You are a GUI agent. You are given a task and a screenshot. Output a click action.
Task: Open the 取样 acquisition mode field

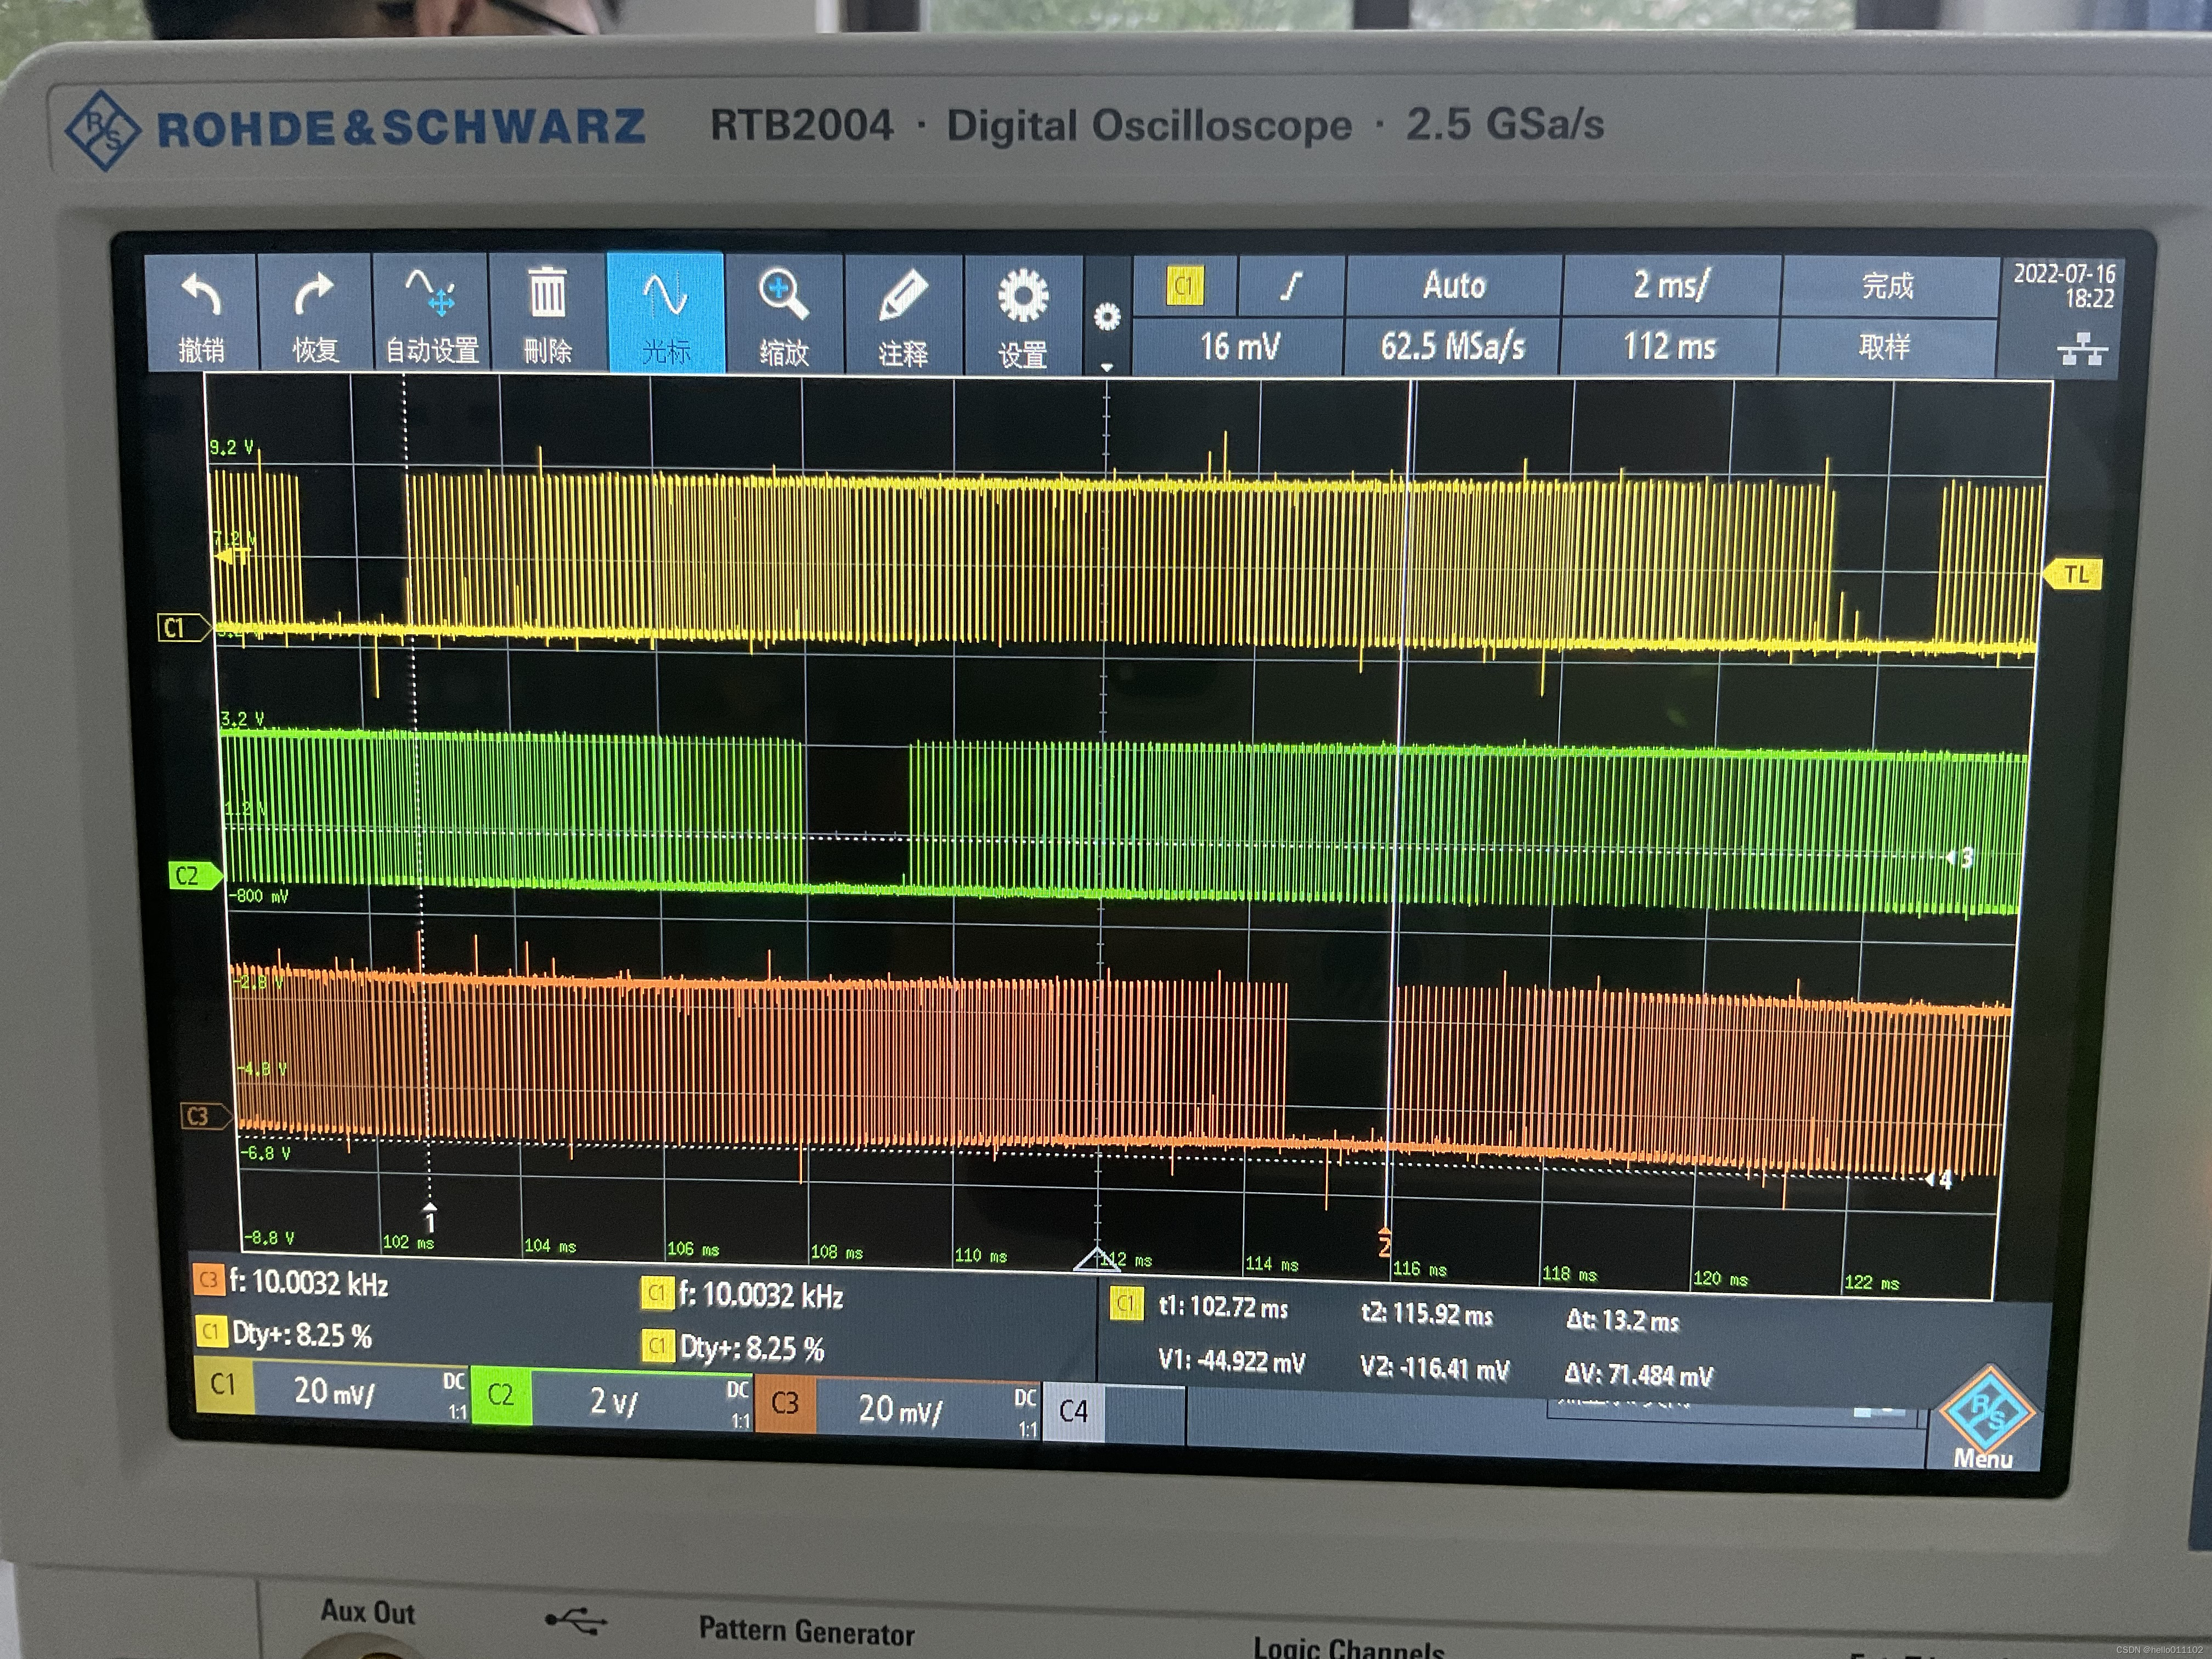point(1886,347)
